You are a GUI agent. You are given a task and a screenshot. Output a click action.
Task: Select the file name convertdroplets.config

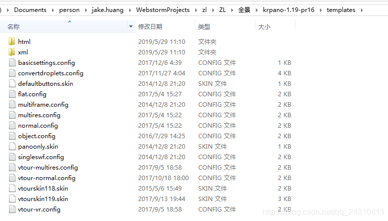(x=51, y=73)
